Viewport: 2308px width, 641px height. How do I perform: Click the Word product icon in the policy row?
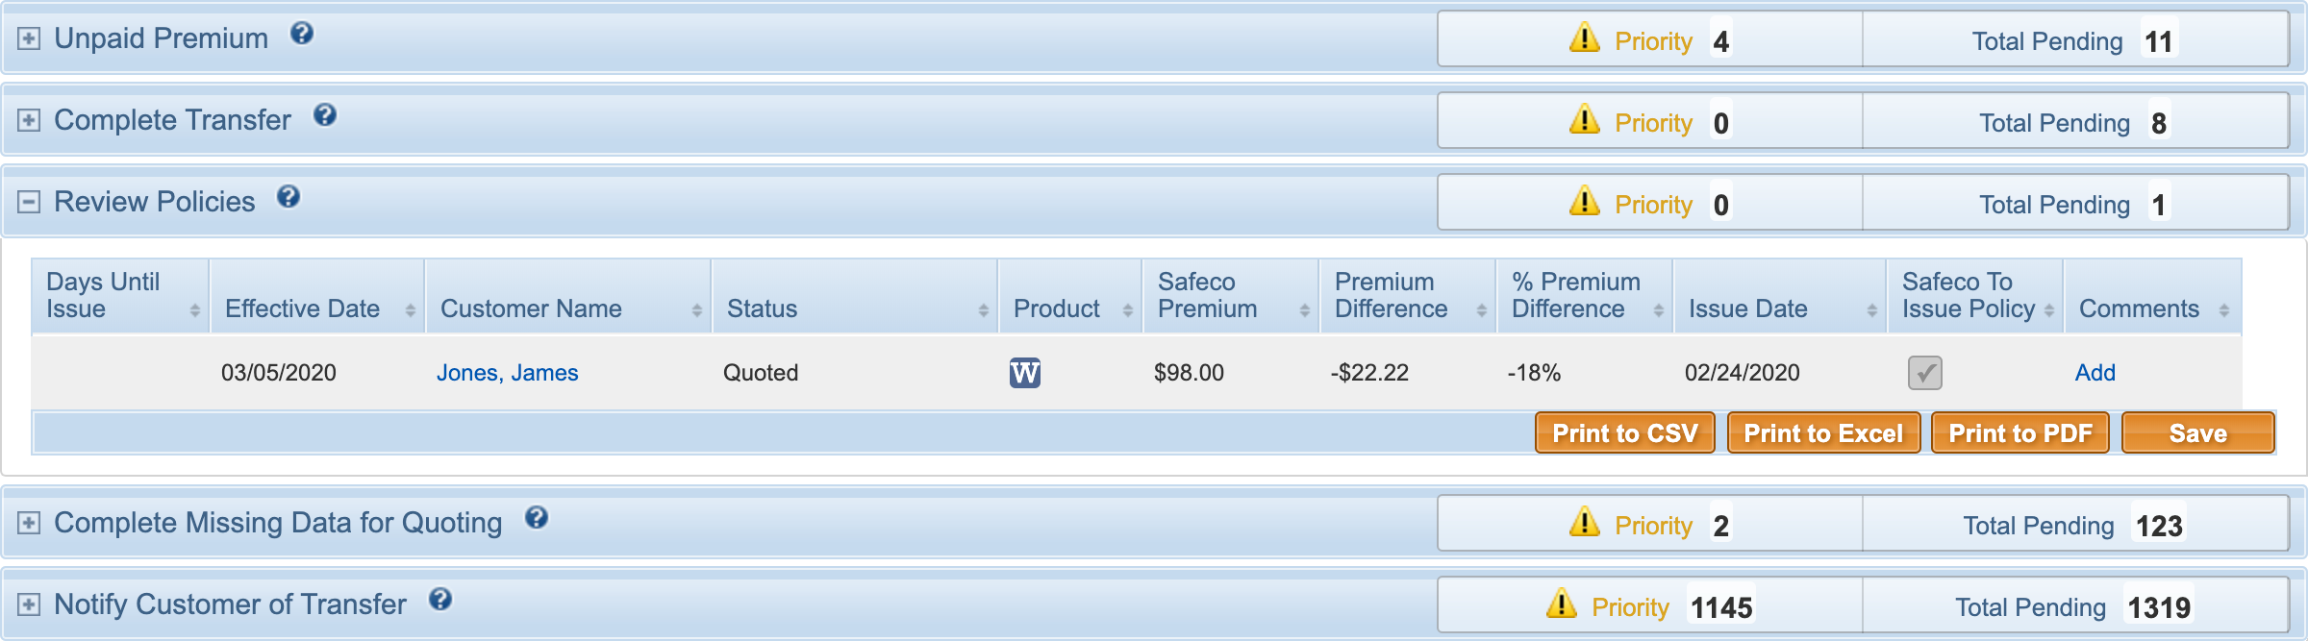click(1024, 373)
